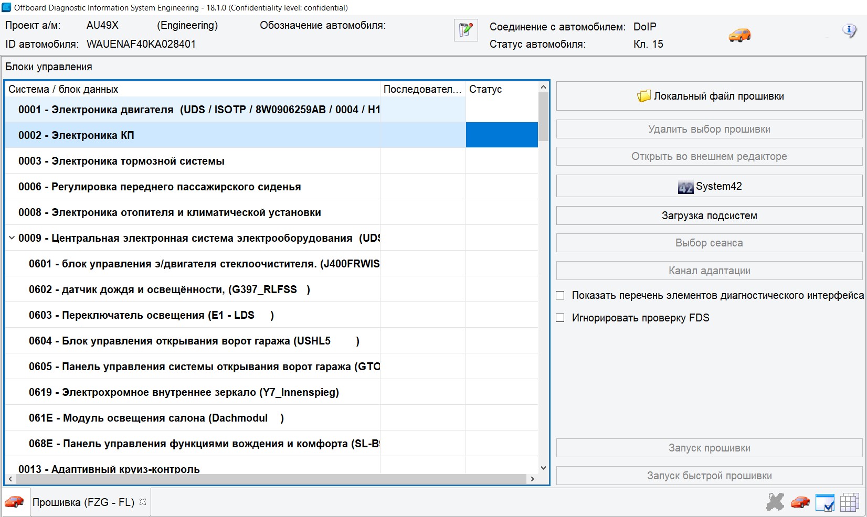The height and width of the screenshot is (517, 867).
Task: Click the window with checkmark icon
Action: coord(825,502)
